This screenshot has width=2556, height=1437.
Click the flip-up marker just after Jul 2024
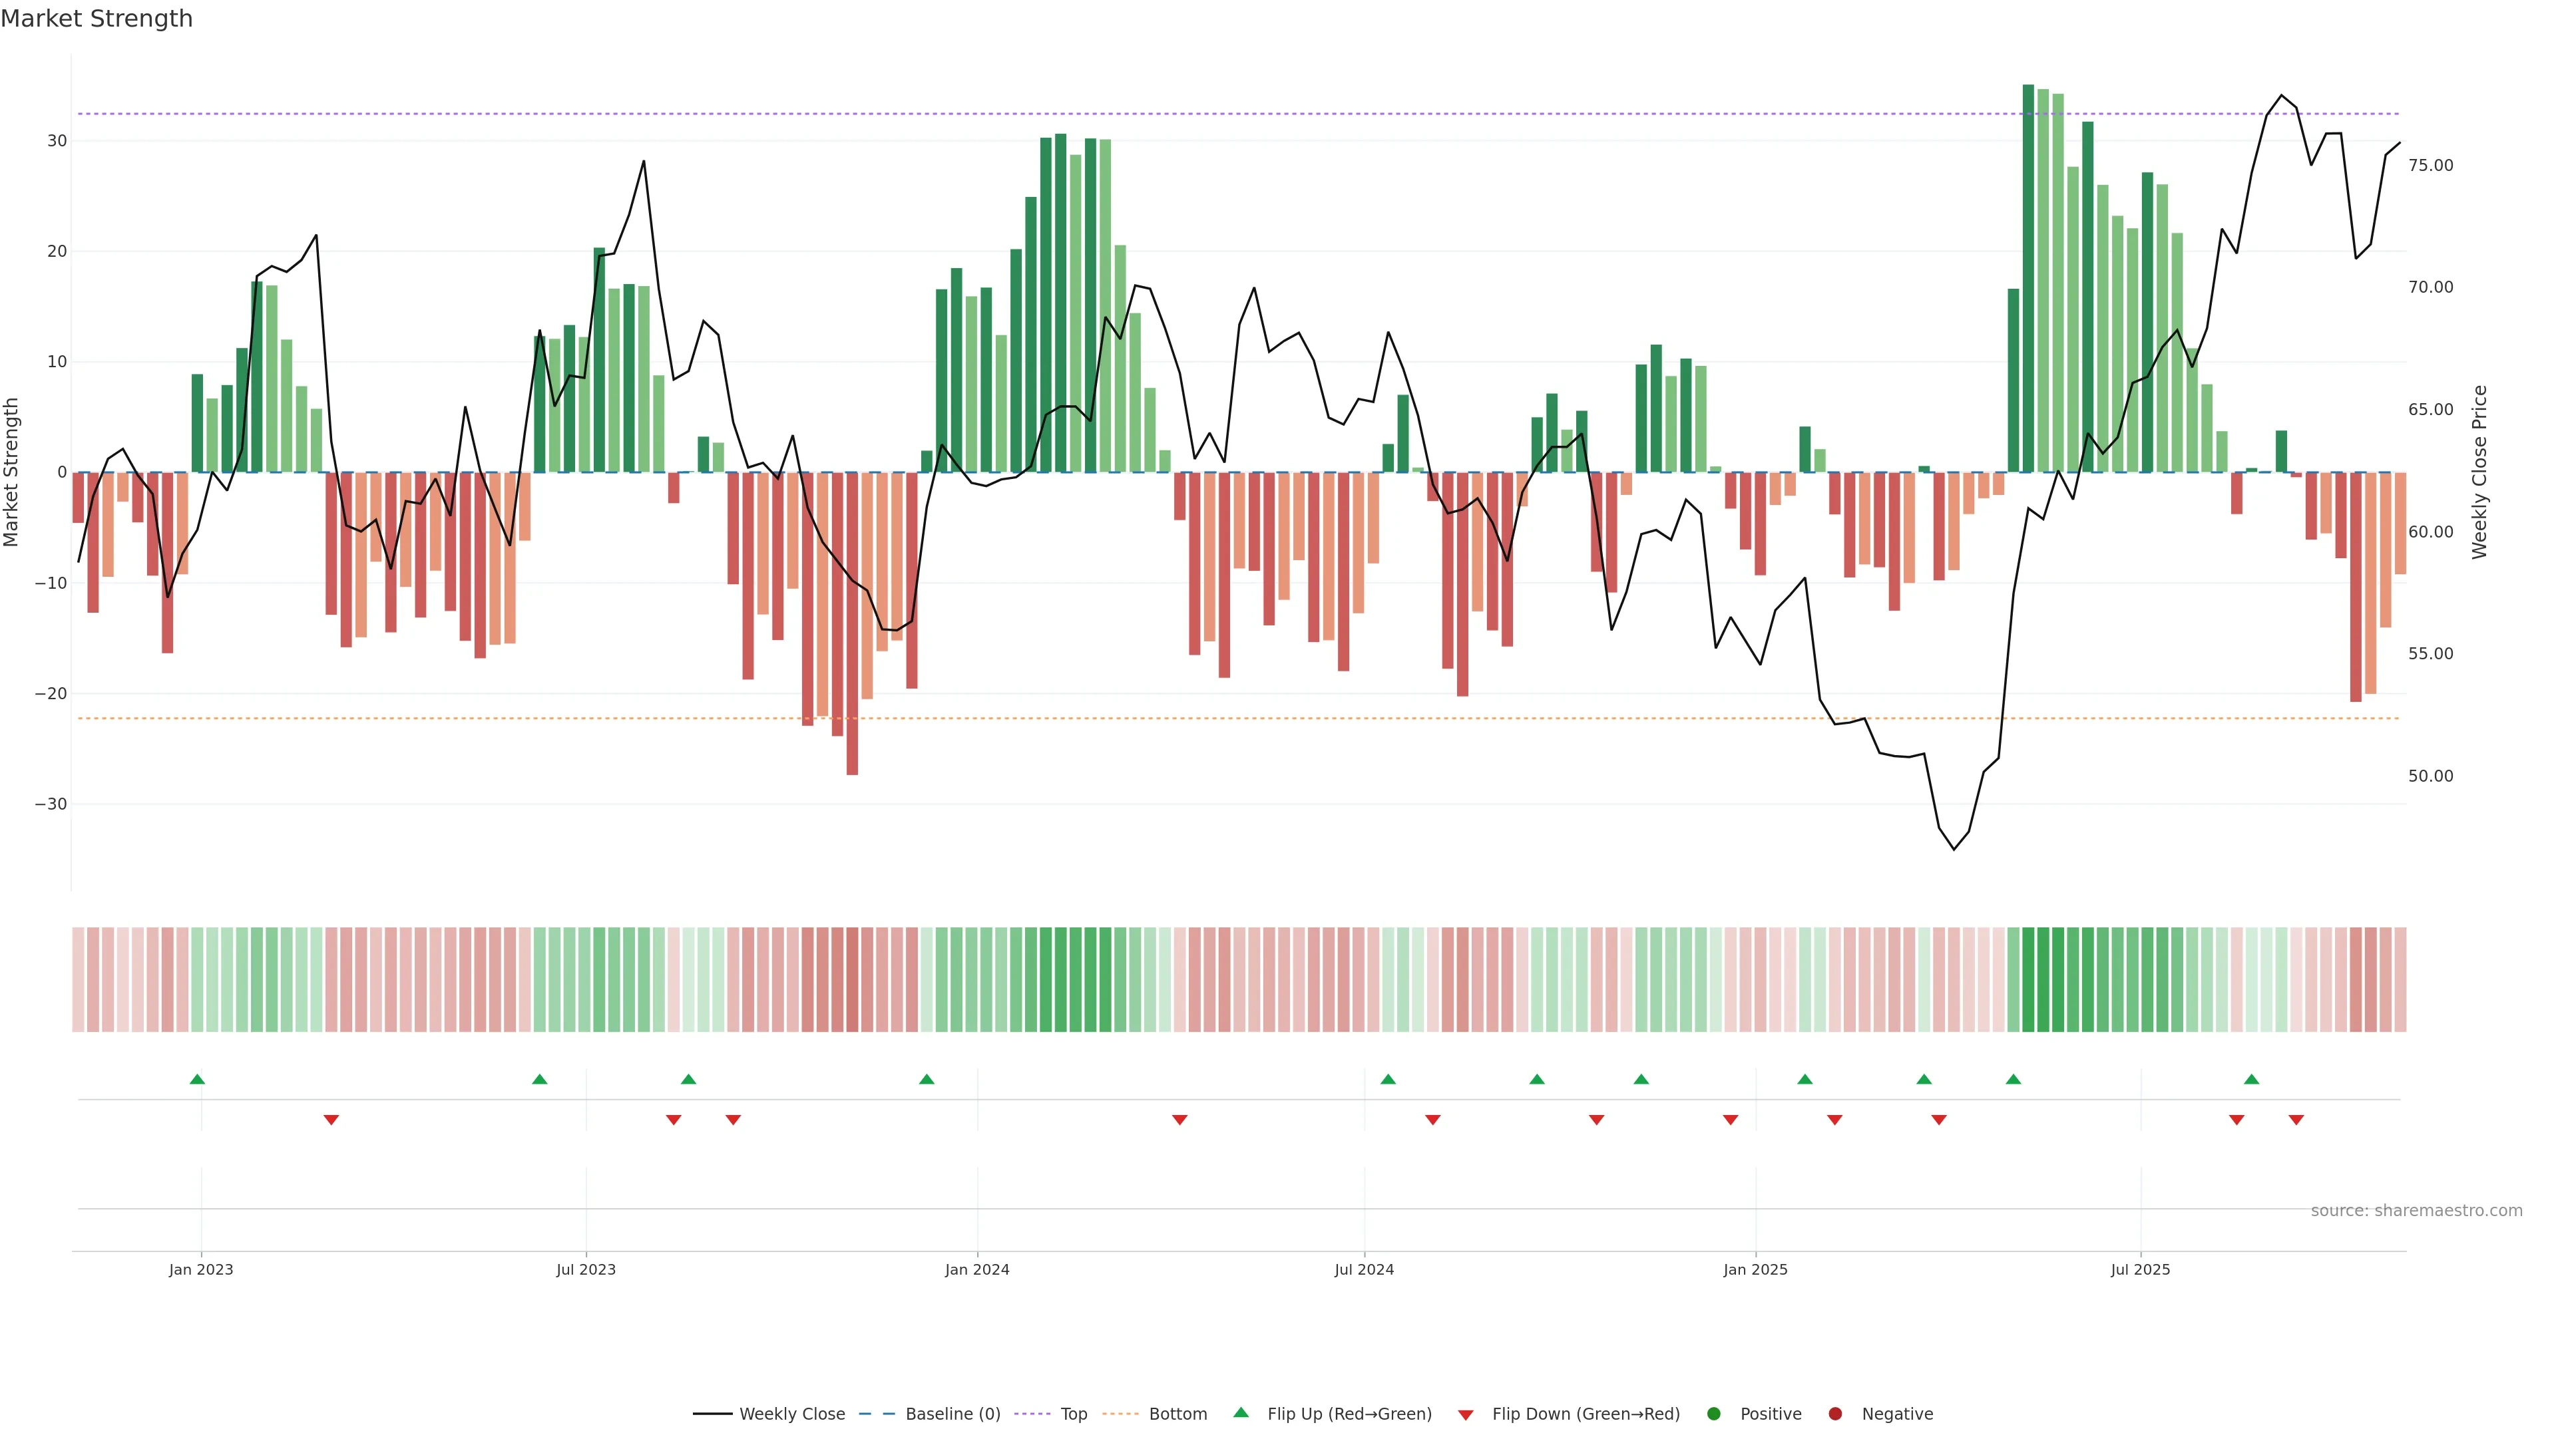1388,1079
